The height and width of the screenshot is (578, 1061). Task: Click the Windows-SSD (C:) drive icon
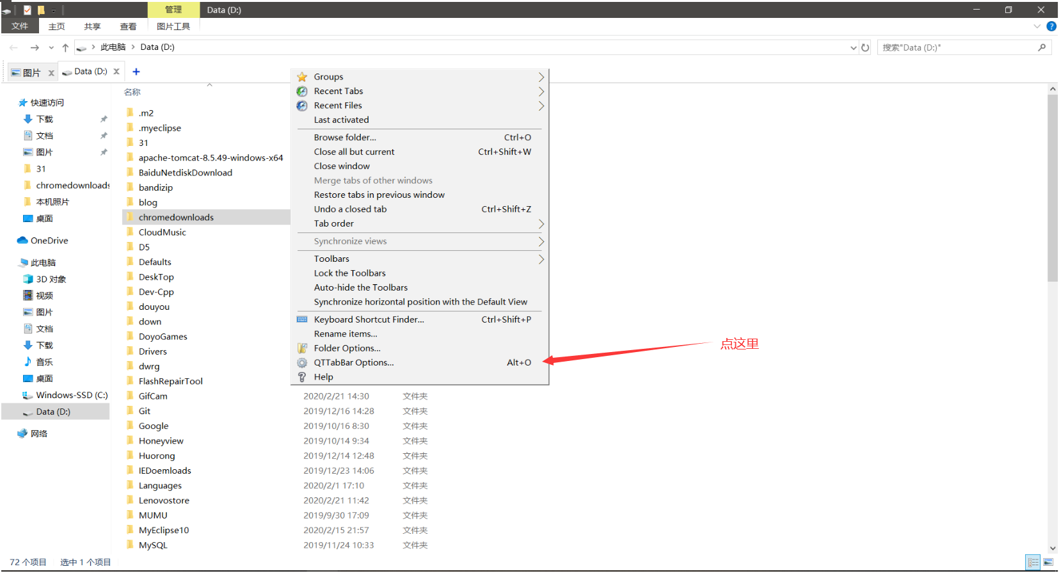(28, 396)
